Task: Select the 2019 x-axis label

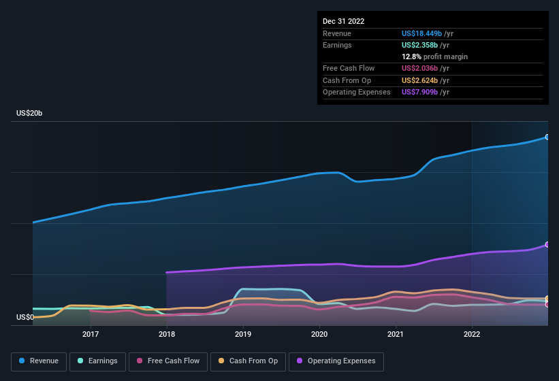Action: 243,334
